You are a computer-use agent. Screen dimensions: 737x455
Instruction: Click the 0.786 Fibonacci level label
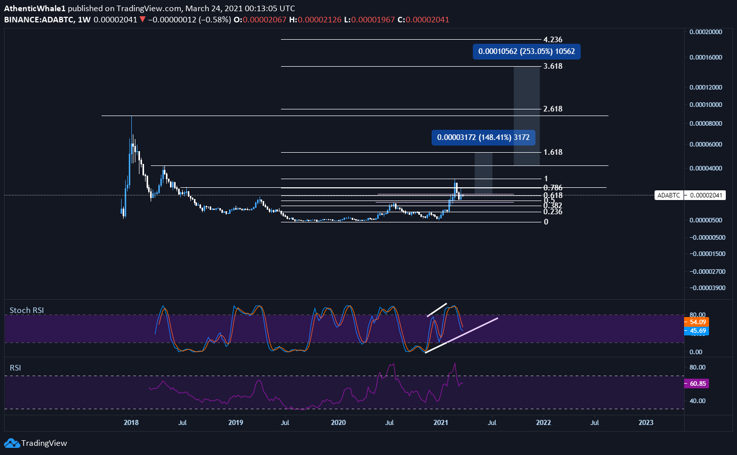553,188
